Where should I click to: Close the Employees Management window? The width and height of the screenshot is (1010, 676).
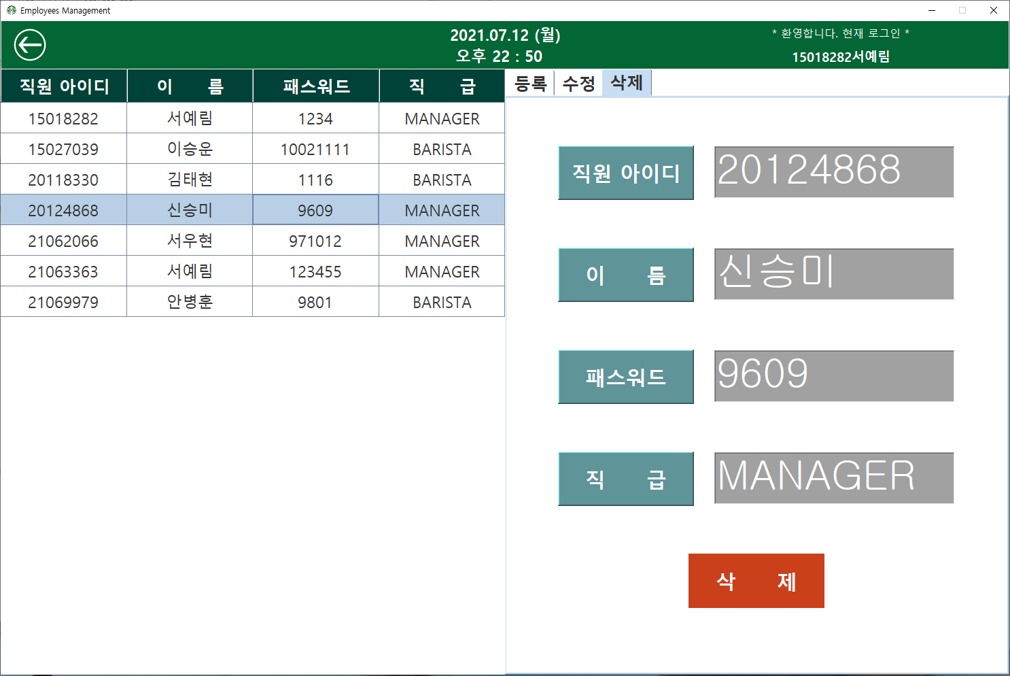click(x=994, y=10)
